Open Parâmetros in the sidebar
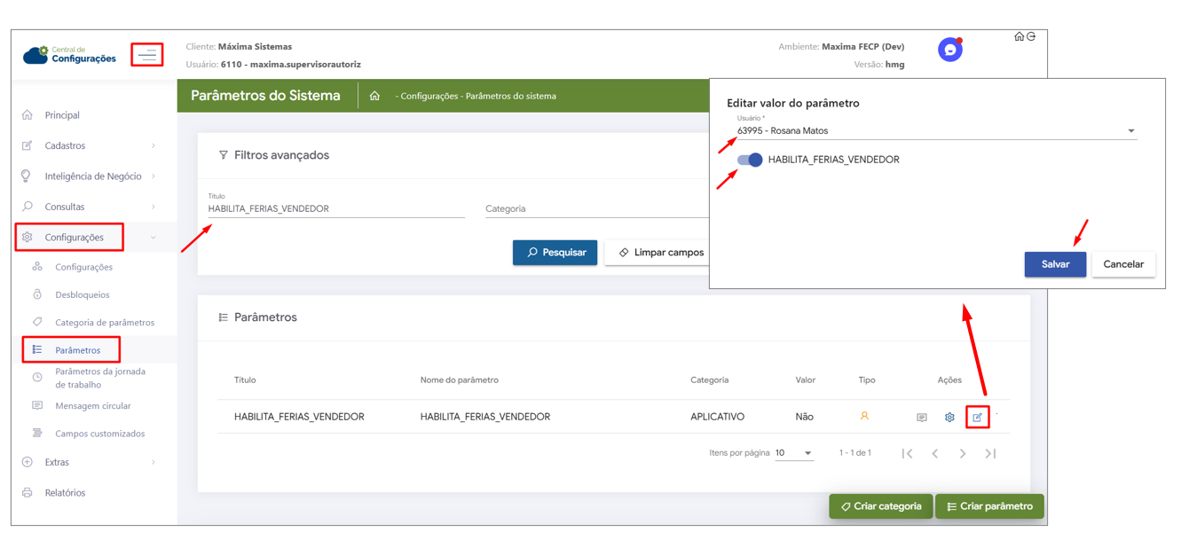The image size is (1181, 548). 77,350
